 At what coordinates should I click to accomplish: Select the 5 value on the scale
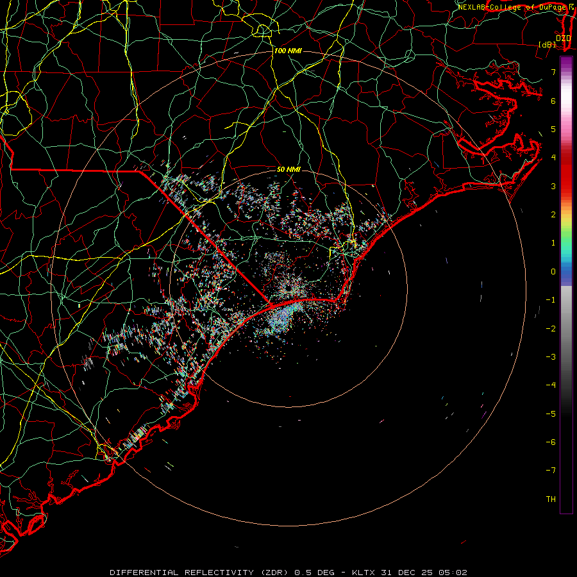553,129
